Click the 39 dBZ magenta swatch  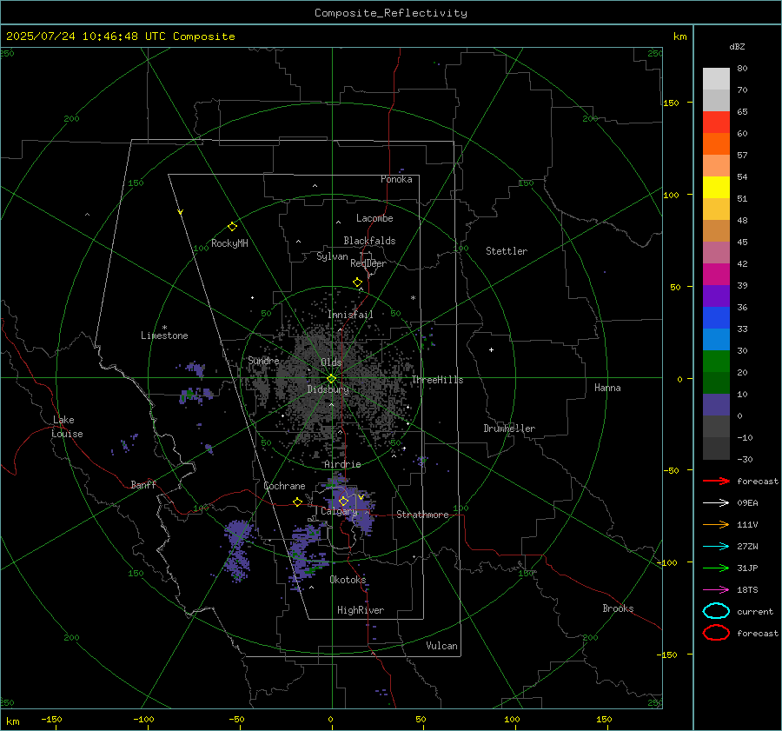[716, 274]
